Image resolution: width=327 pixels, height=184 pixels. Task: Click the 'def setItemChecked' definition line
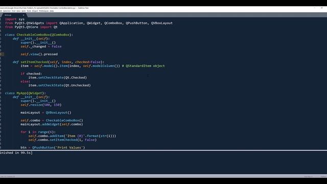click(x=58, y=62)
